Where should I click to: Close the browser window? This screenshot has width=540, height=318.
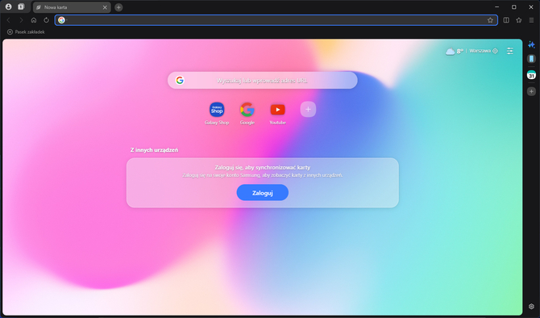click(531, 7)
